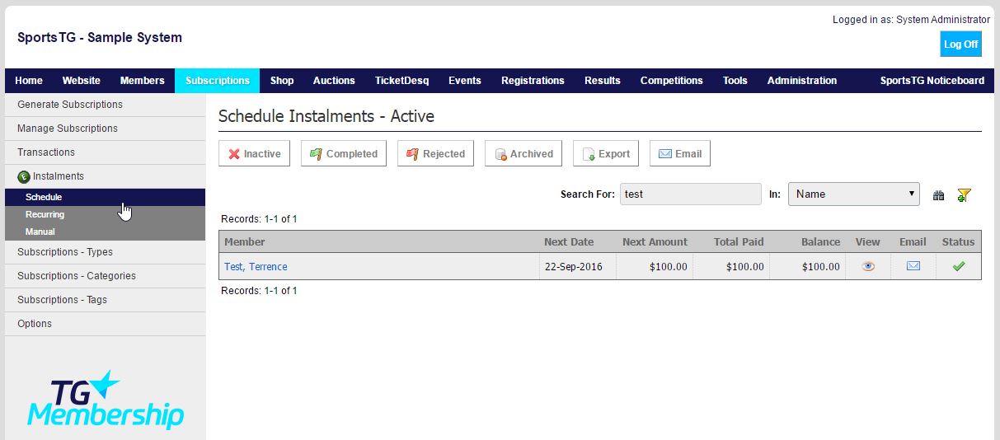The image size is (1000, 440).
Task: Open Manage Subscriptions in sidebar
Action: 105,129
